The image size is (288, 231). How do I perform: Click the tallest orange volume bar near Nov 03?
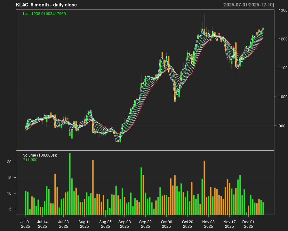point(204,188)
